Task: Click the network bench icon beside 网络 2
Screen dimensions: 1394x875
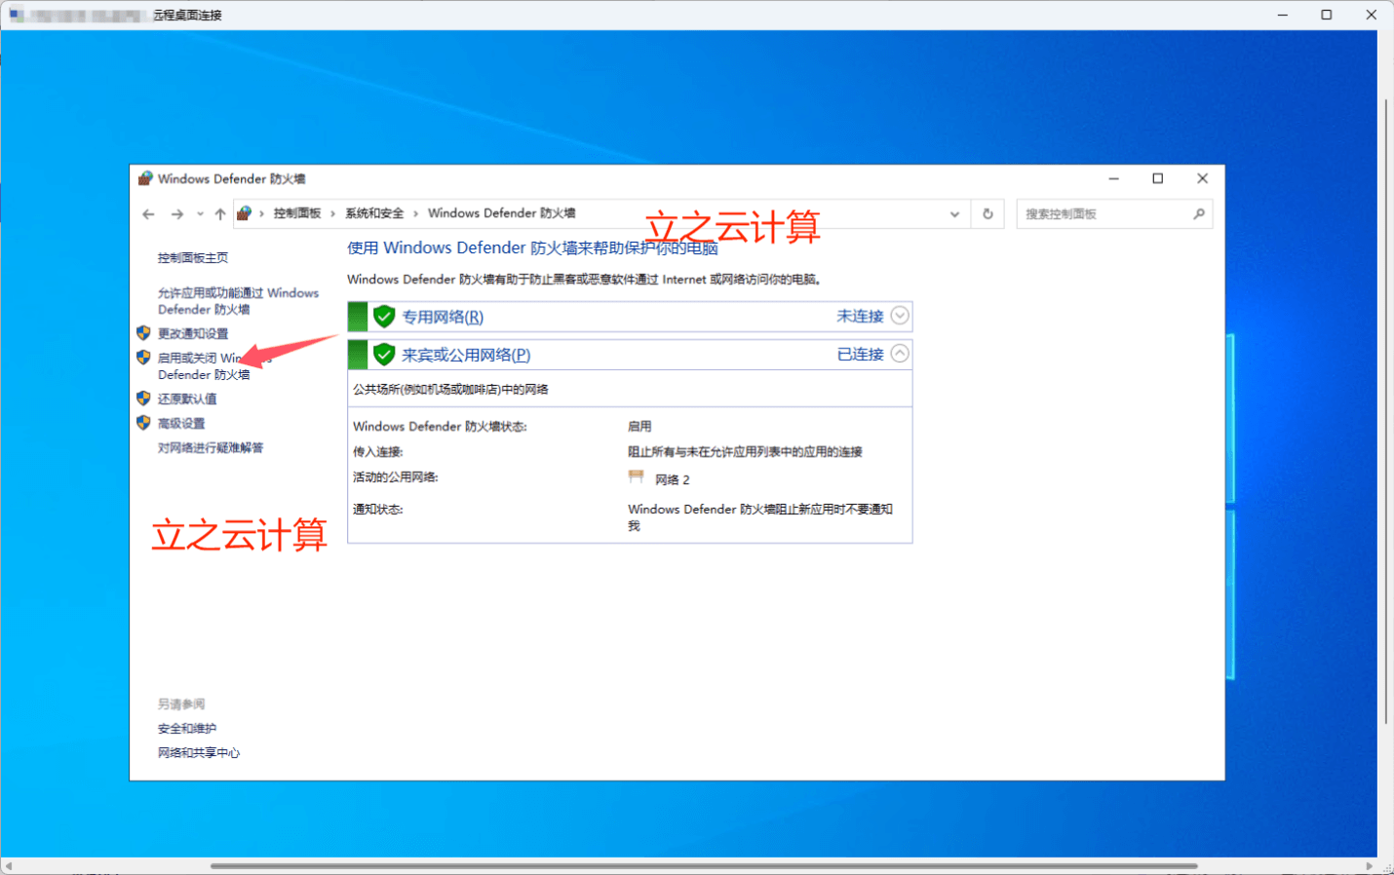Action: (x=637, y=476)
